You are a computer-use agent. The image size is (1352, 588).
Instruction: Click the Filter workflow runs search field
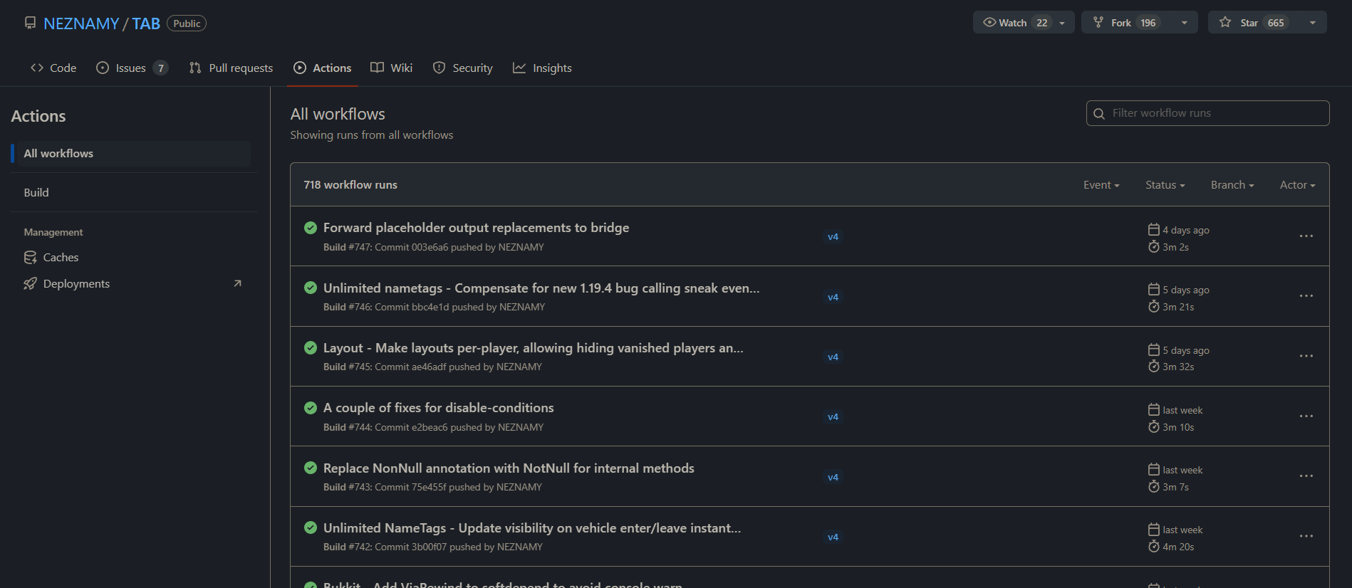tap(1215, 113)
